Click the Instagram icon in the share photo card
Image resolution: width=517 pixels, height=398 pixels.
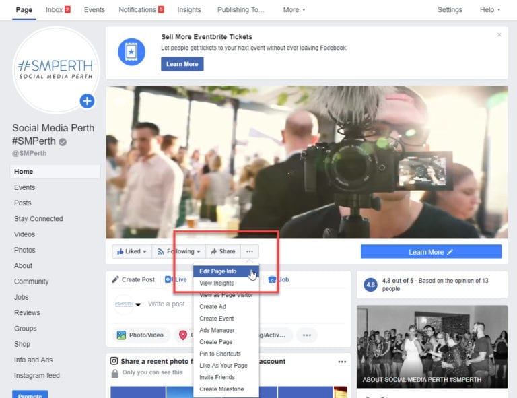114,361
